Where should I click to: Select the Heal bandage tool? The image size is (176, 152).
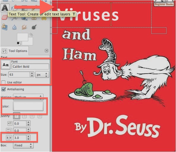tap(44, 18)
